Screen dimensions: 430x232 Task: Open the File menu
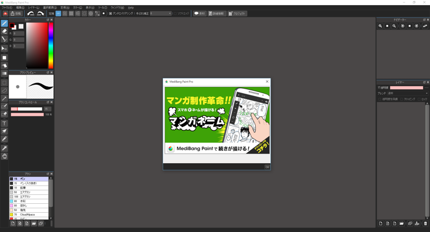pos(7,8)
